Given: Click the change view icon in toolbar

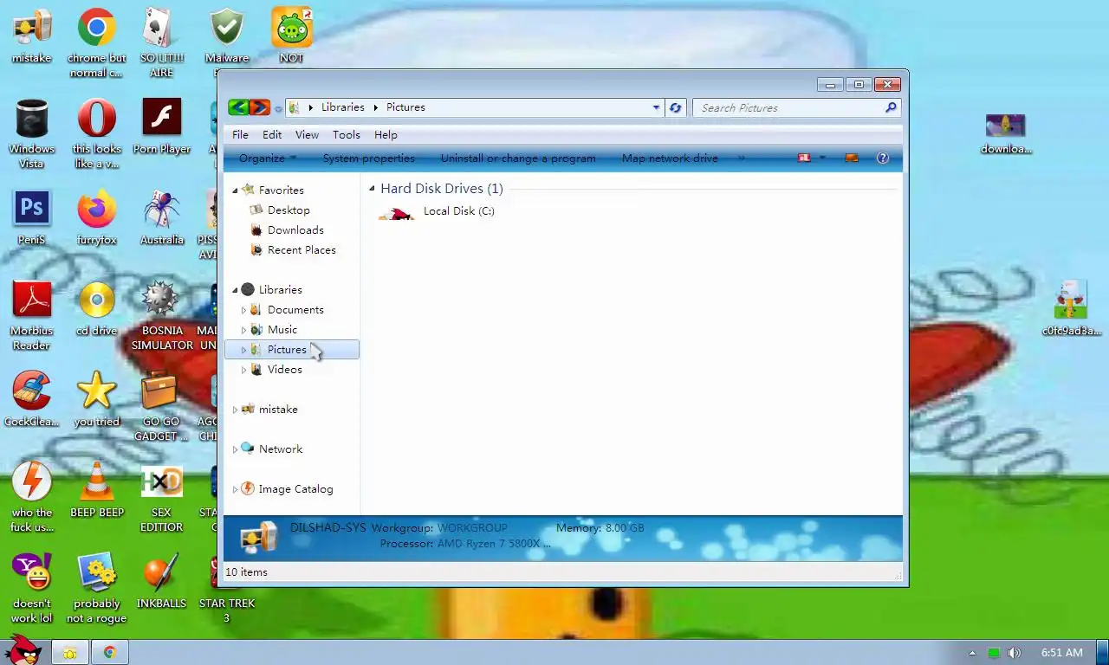Looking at the screenshot, I should [804, 158].
